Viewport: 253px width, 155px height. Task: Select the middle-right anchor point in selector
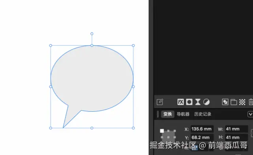click(x=175, y=137)
